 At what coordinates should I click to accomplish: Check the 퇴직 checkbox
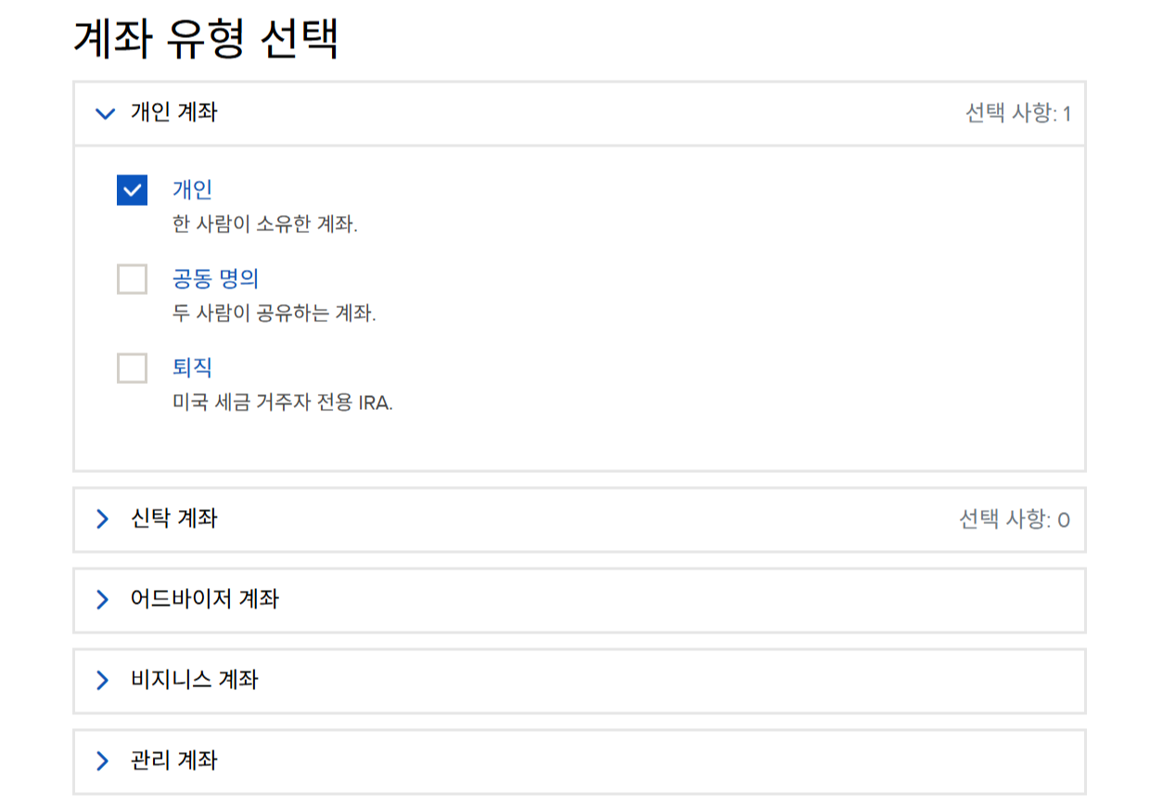click(x=132, y=368)
